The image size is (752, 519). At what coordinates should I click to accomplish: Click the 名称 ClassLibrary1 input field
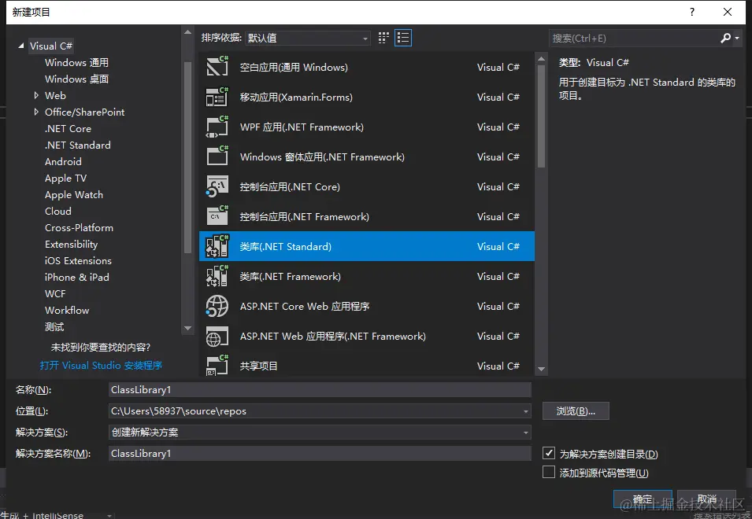[320, 390]
